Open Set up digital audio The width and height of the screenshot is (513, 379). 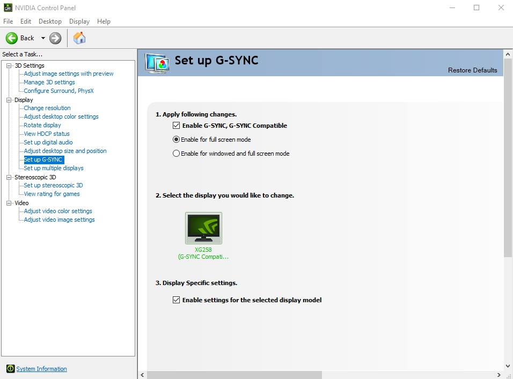[48, 142]
